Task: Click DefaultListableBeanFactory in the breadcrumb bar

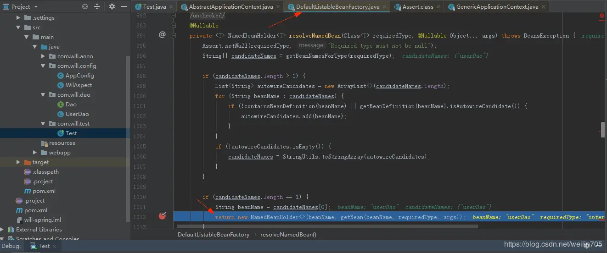Action: (214, 234)
